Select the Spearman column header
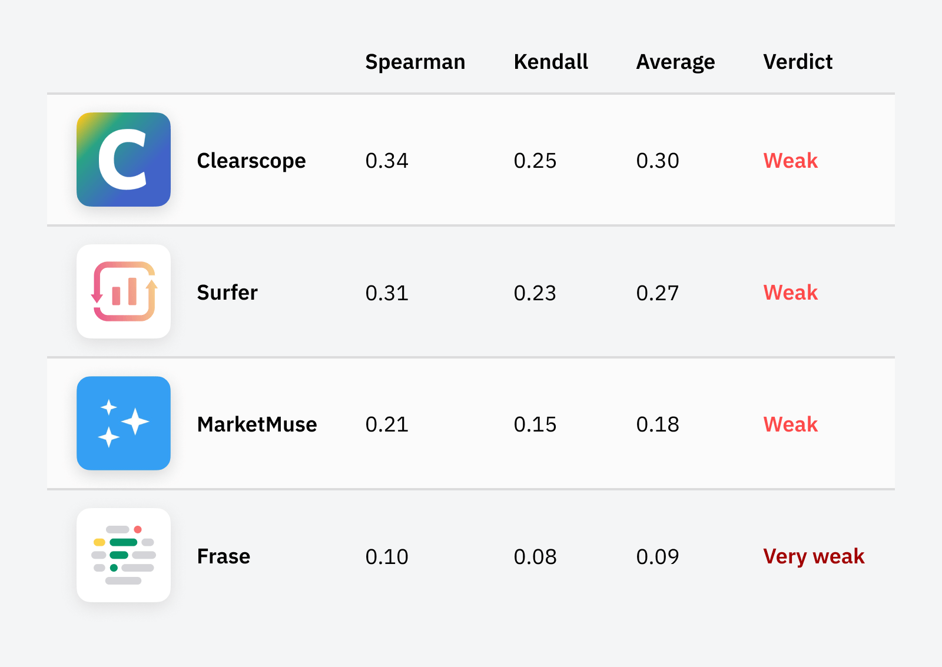942x667 pixels. click(415, 62)
